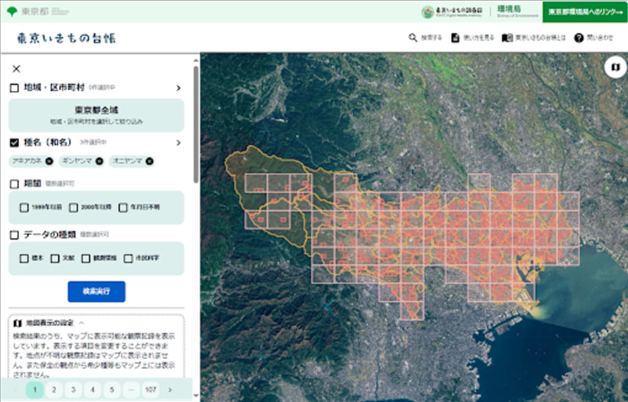Go to results page 2

click(x=54, y=389)
